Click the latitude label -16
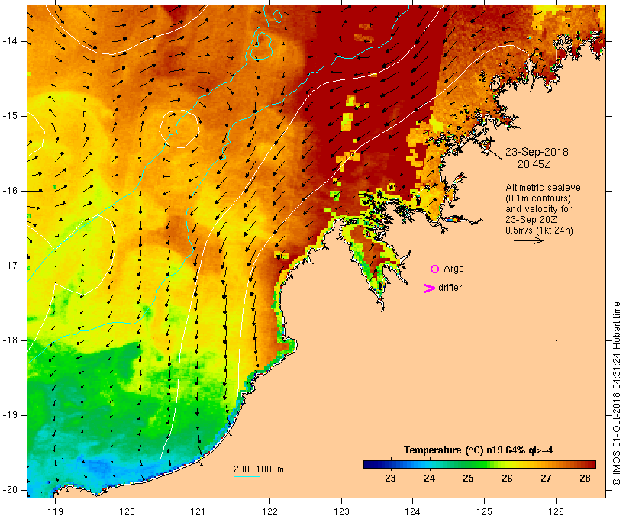 tap(10, 191)
